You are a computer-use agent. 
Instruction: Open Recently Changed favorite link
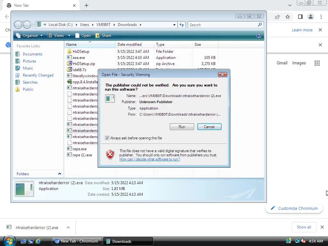(x=38, y=75)
